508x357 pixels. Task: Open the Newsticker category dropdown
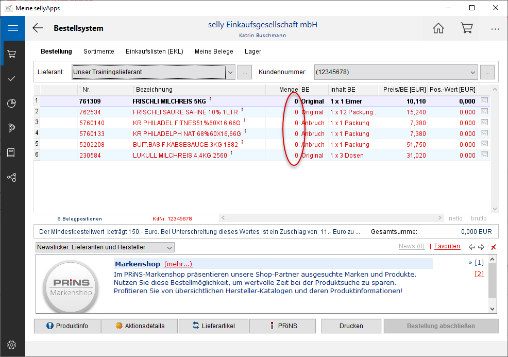click(170, 247)
